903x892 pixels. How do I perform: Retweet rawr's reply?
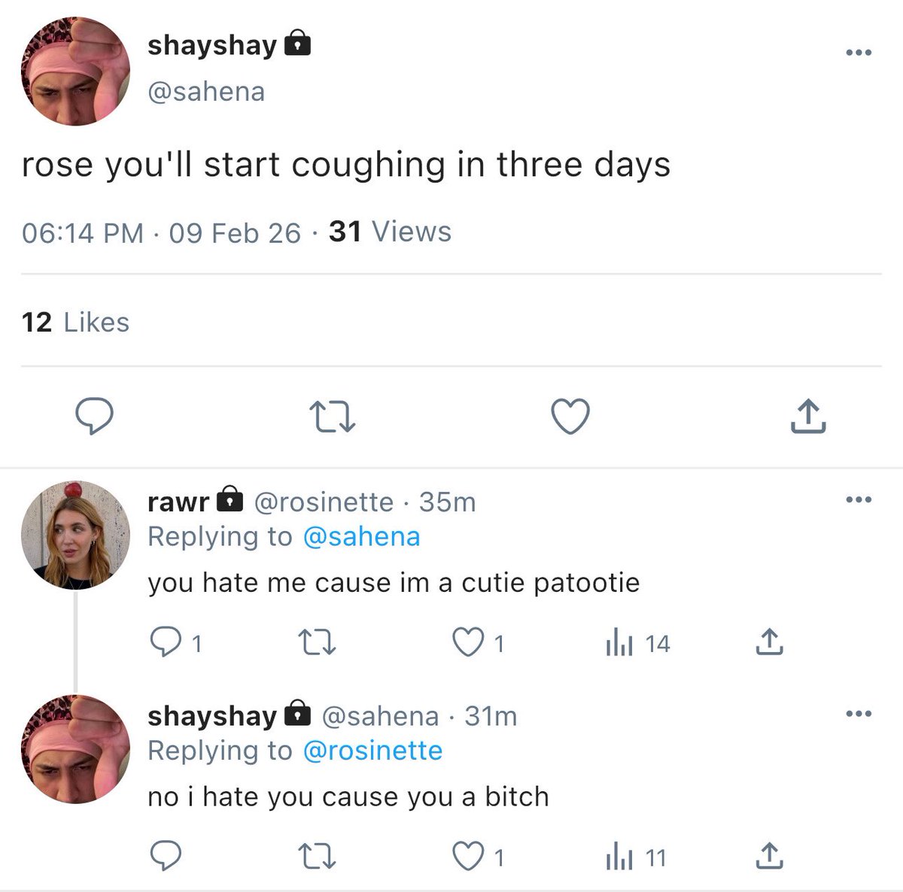coord(317,643)
